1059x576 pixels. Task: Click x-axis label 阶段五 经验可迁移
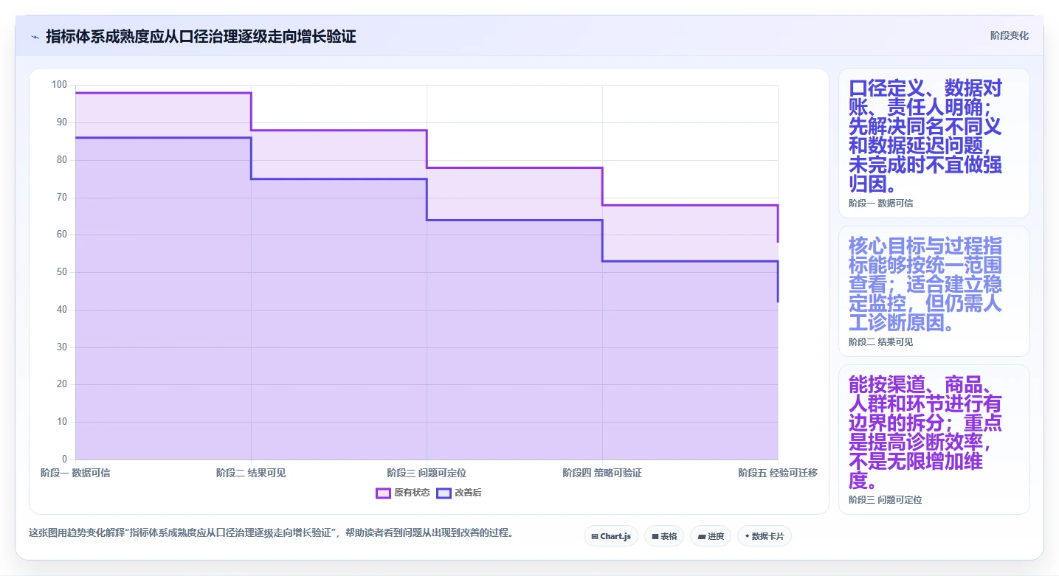[x=778, y=473]
